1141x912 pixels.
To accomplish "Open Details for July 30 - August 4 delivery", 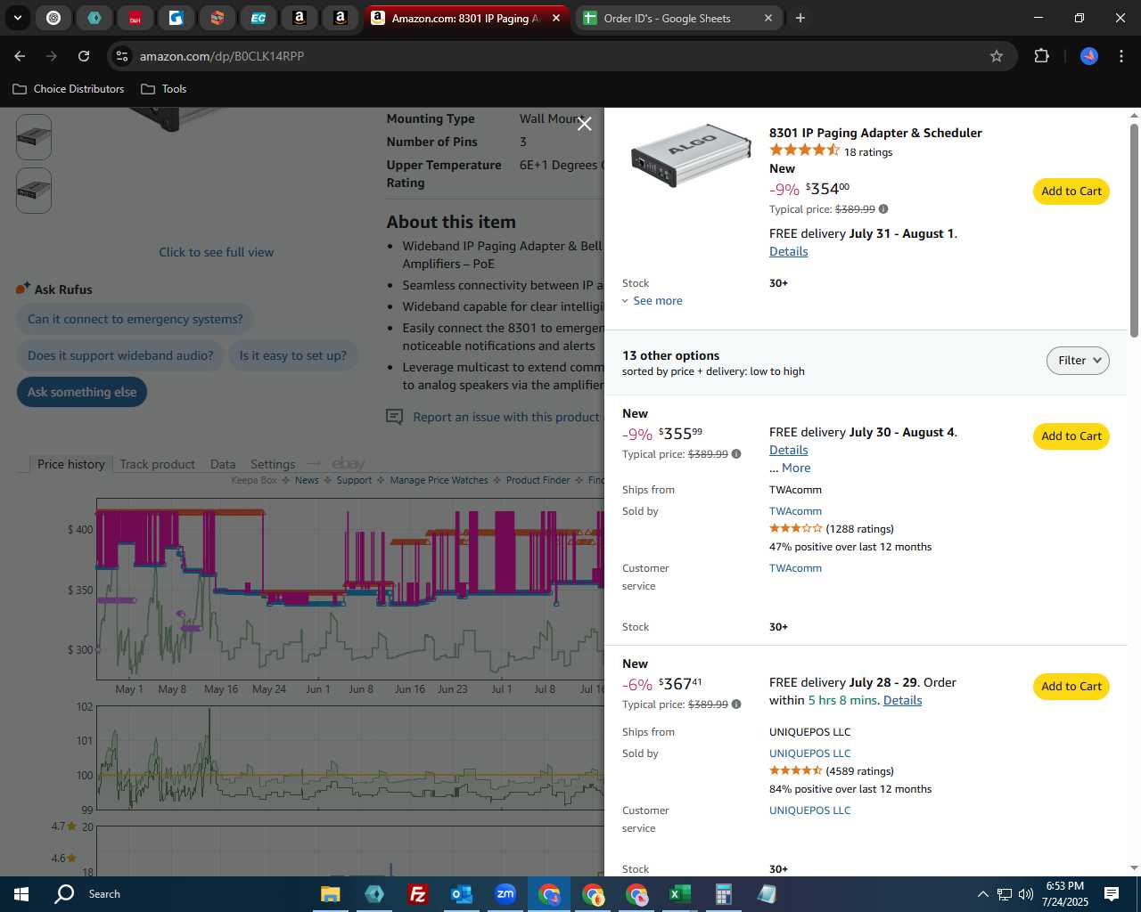I will point(788,450).
